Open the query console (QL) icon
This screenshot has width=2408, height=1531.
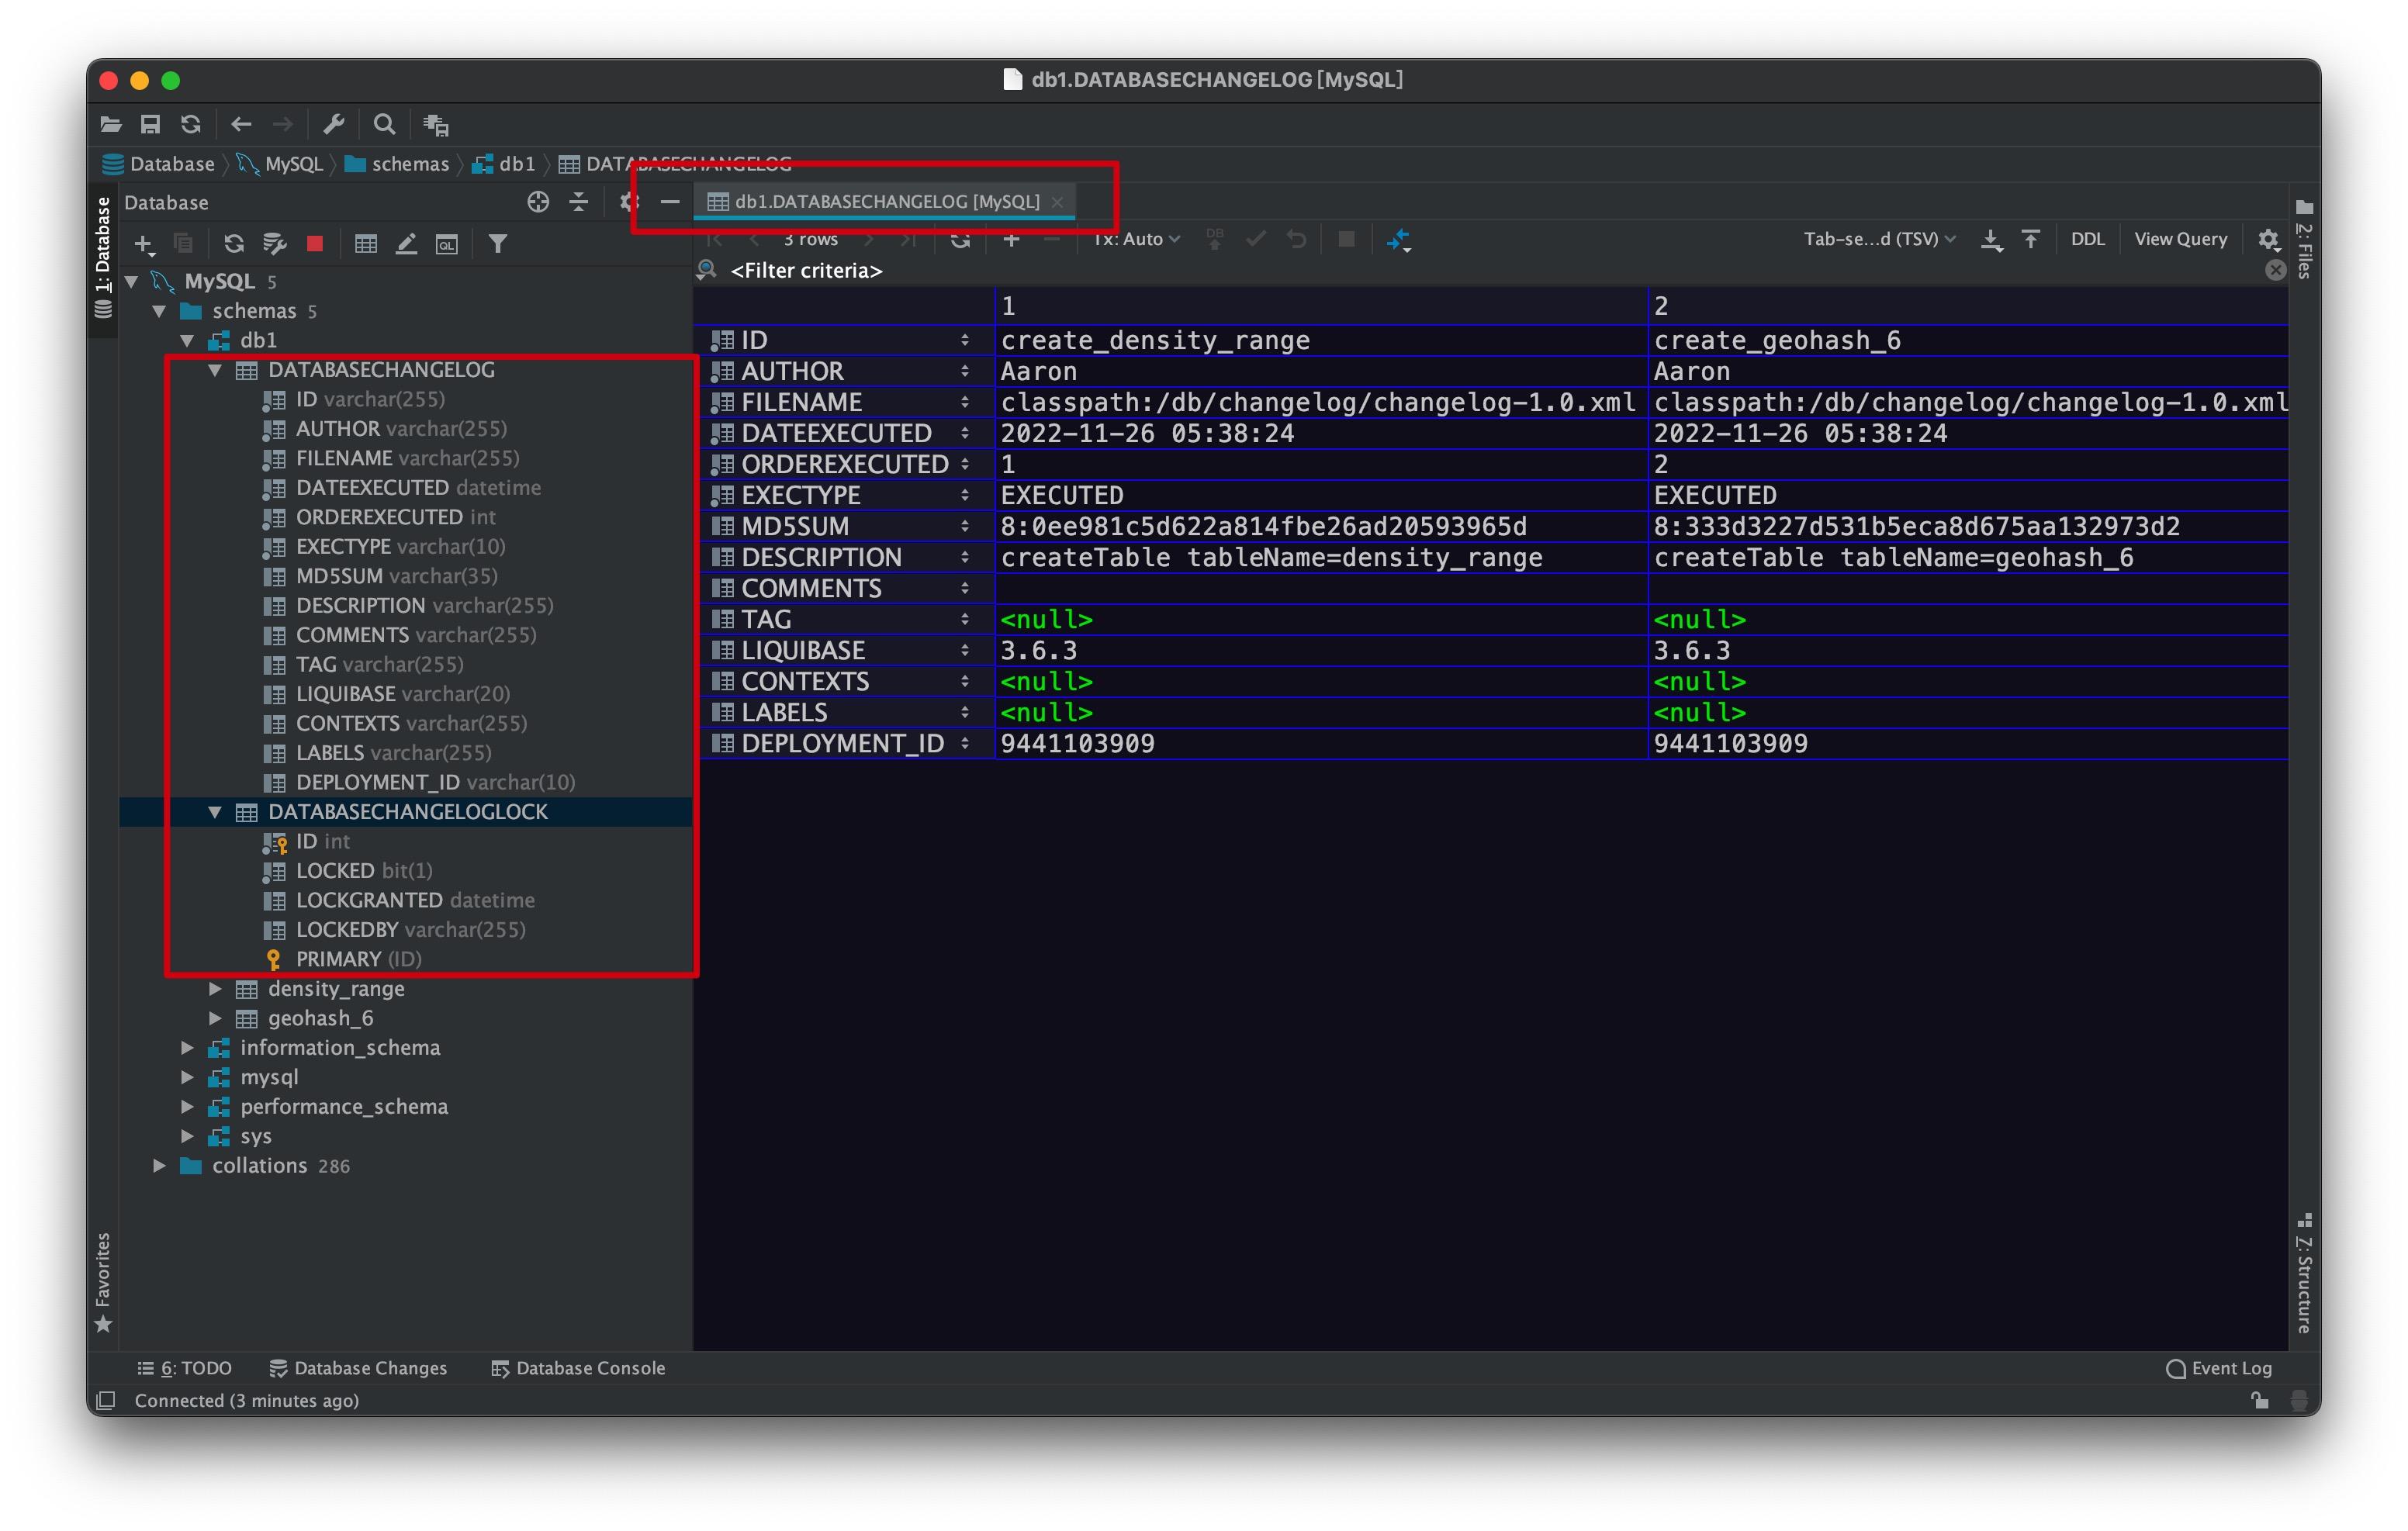click(x=447, y=244)
